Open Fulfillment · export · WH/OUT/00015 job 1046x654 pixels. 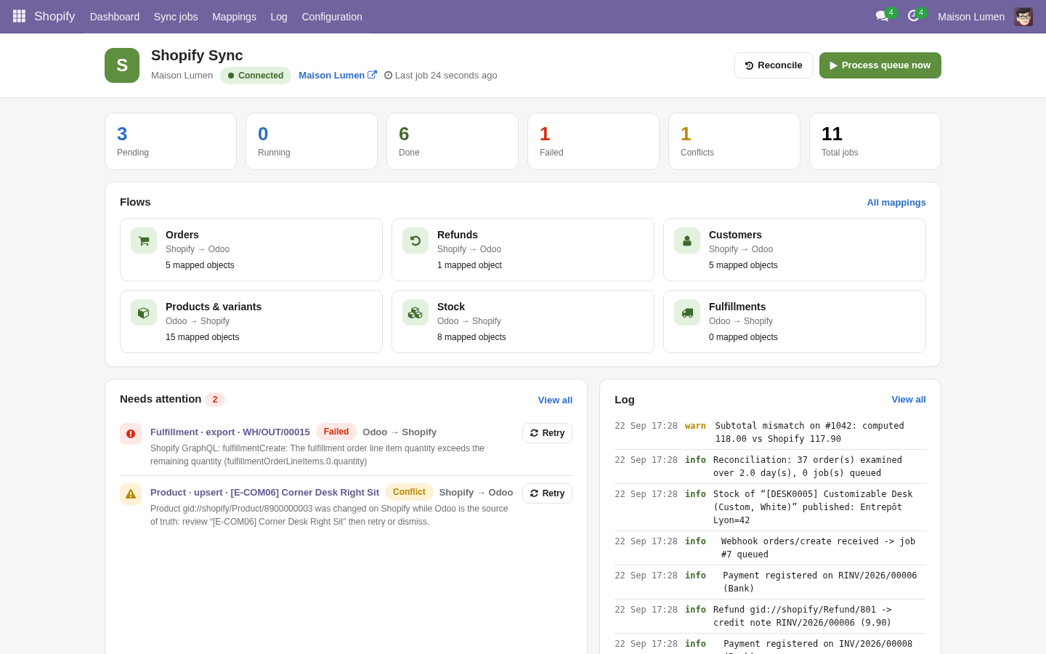coord(230,432)
